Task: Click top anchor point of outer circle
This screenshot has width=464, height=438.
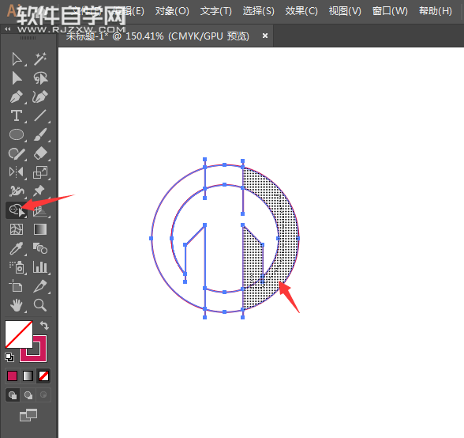Action: [225, 164]
